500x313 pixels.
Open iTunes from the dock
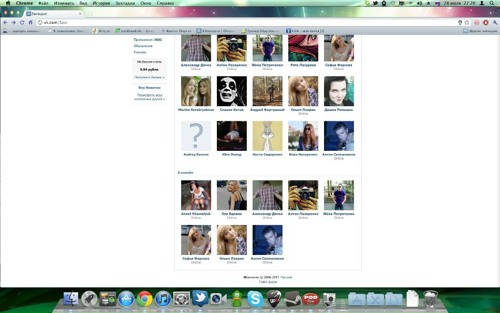[x=163, y=299]
